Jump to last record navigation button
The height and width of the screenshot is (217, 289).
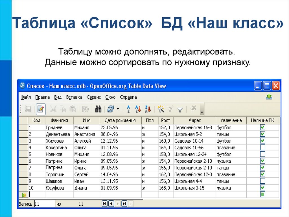pos(124,203)
